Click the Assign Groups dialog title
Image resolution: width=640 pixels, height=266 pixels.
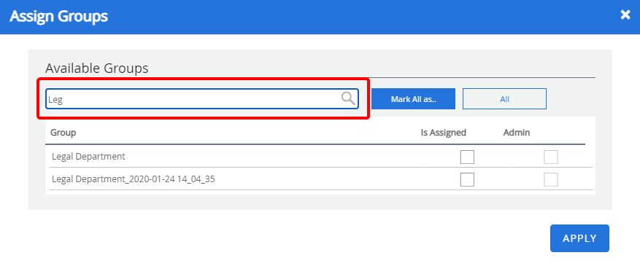tap(59, 16)
